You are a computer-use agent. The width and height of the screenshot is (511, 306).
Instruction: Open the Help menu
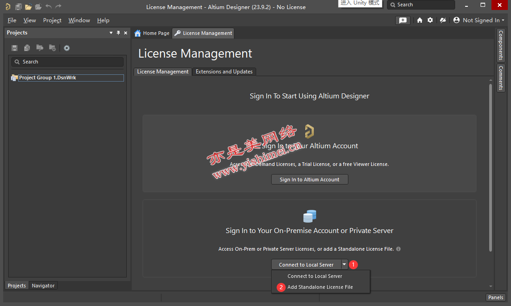103,20
